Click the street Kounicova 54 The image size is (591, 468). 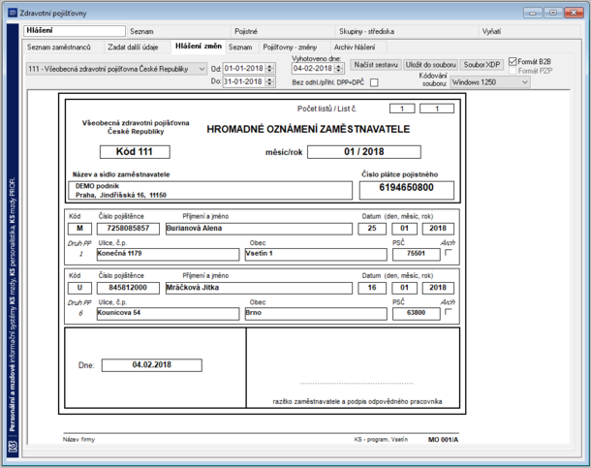tap(168, 314)
